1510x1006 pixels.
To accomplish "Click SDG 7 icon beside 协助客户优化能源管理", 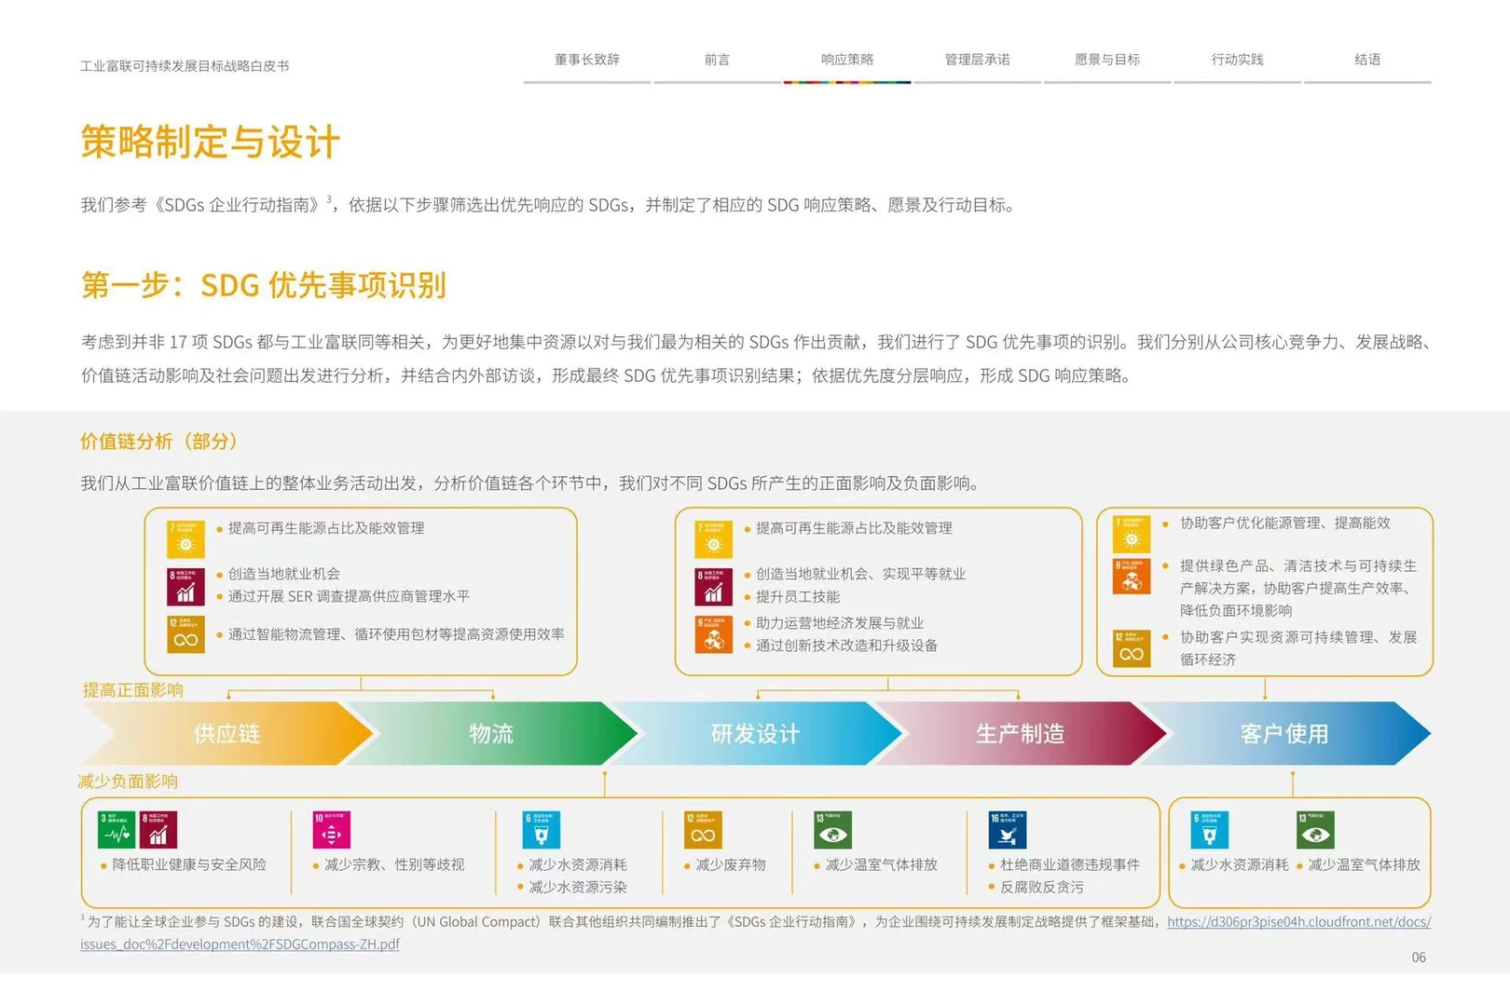I will tap(1132, 535).
